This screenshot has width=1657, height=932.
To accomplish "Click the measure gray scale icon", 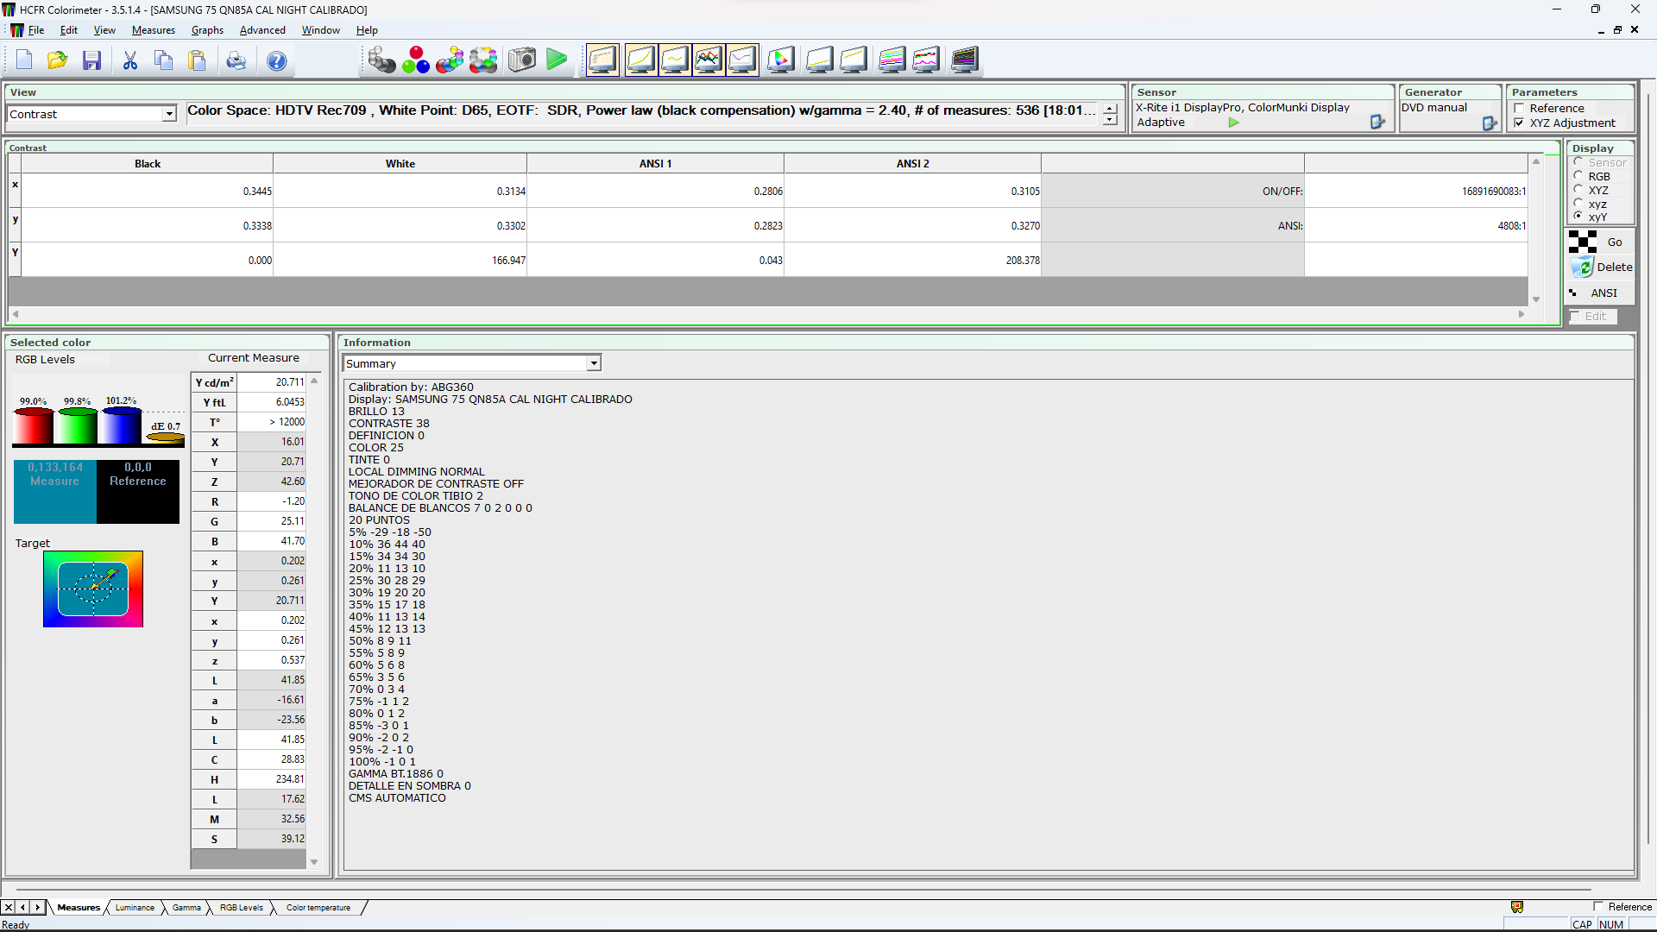I will [381, 60].
